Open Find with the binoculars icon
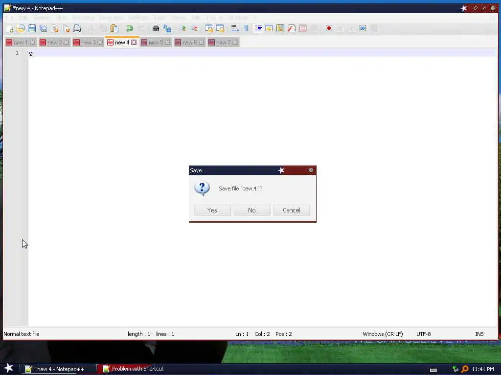501x375 pixels. (x=156, y=29)
